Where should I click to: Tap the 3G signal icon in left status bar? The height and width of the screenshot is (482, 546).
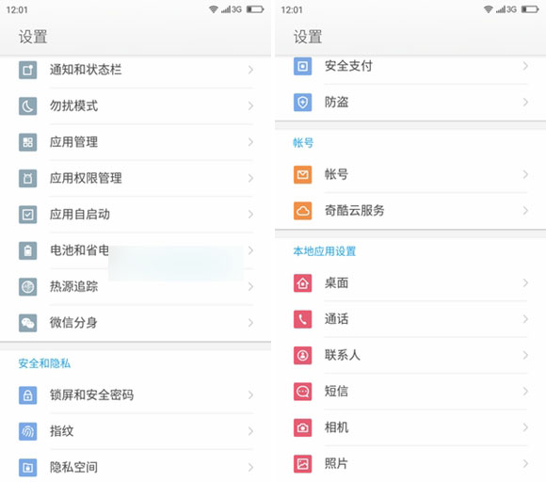pyautogui.click(x=232, y=9)
